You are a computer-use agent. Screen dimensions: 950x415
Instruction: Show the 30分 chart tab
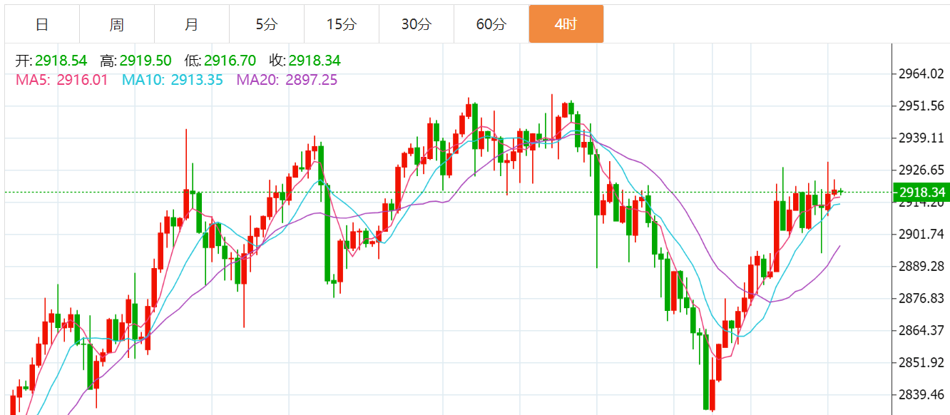(417, 24)
